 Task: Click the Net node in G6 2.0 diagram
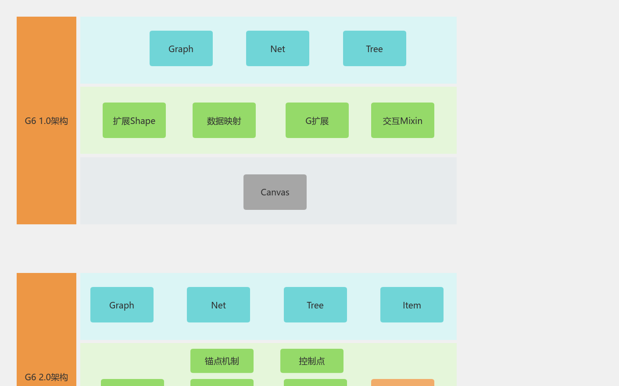point(218,305)
